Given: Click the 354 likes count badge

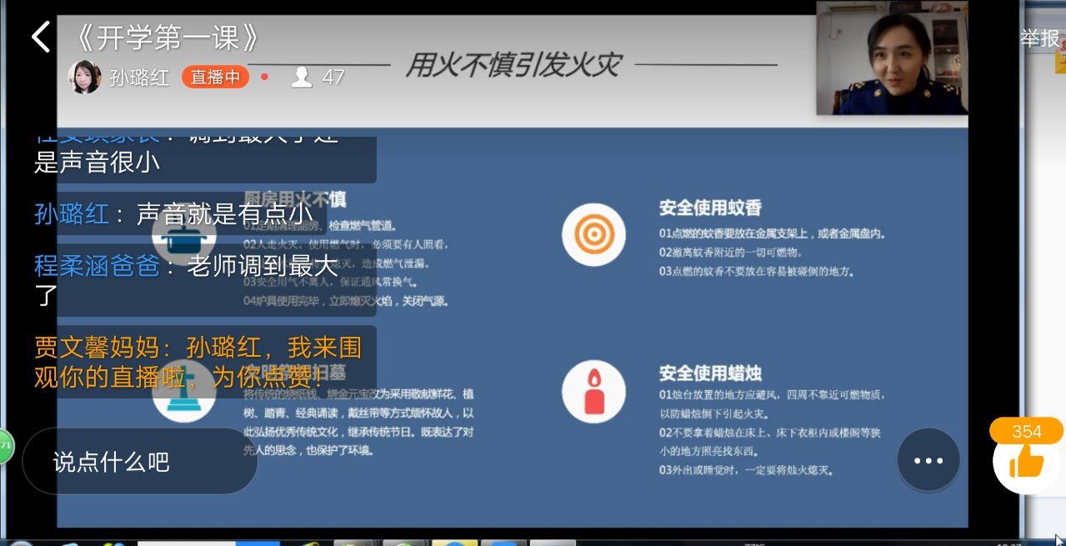Looking at the screenshot, I should coord(1026,431).
